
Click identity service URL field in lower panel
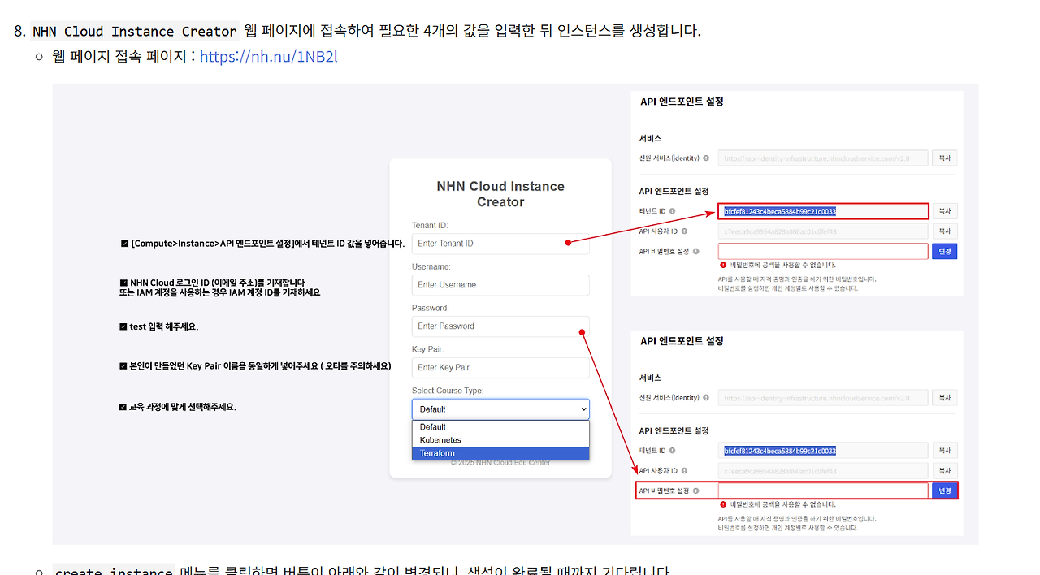[823, 398]
